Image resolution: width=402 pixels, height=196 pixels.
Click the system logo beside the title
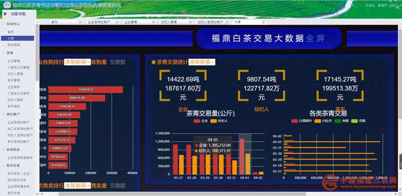[x=7, y=5]
